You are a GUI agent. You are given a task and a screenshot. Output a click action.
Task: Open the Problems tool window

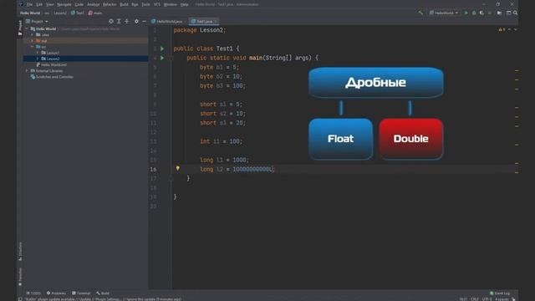(56, 293)
